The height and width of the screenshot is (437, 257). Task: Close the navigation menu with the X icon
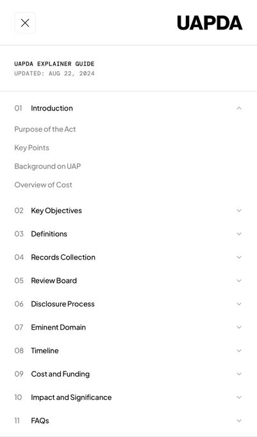[25, 23]
